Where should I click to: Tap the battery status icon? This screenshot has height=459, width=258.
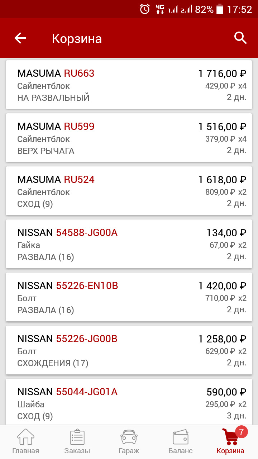pyautogui.click(x=220, y=9)
